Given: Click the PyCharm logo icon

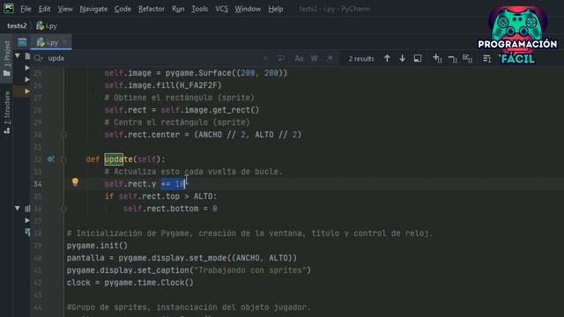Looking at the screenshot, I should click(x=9, y=8).
